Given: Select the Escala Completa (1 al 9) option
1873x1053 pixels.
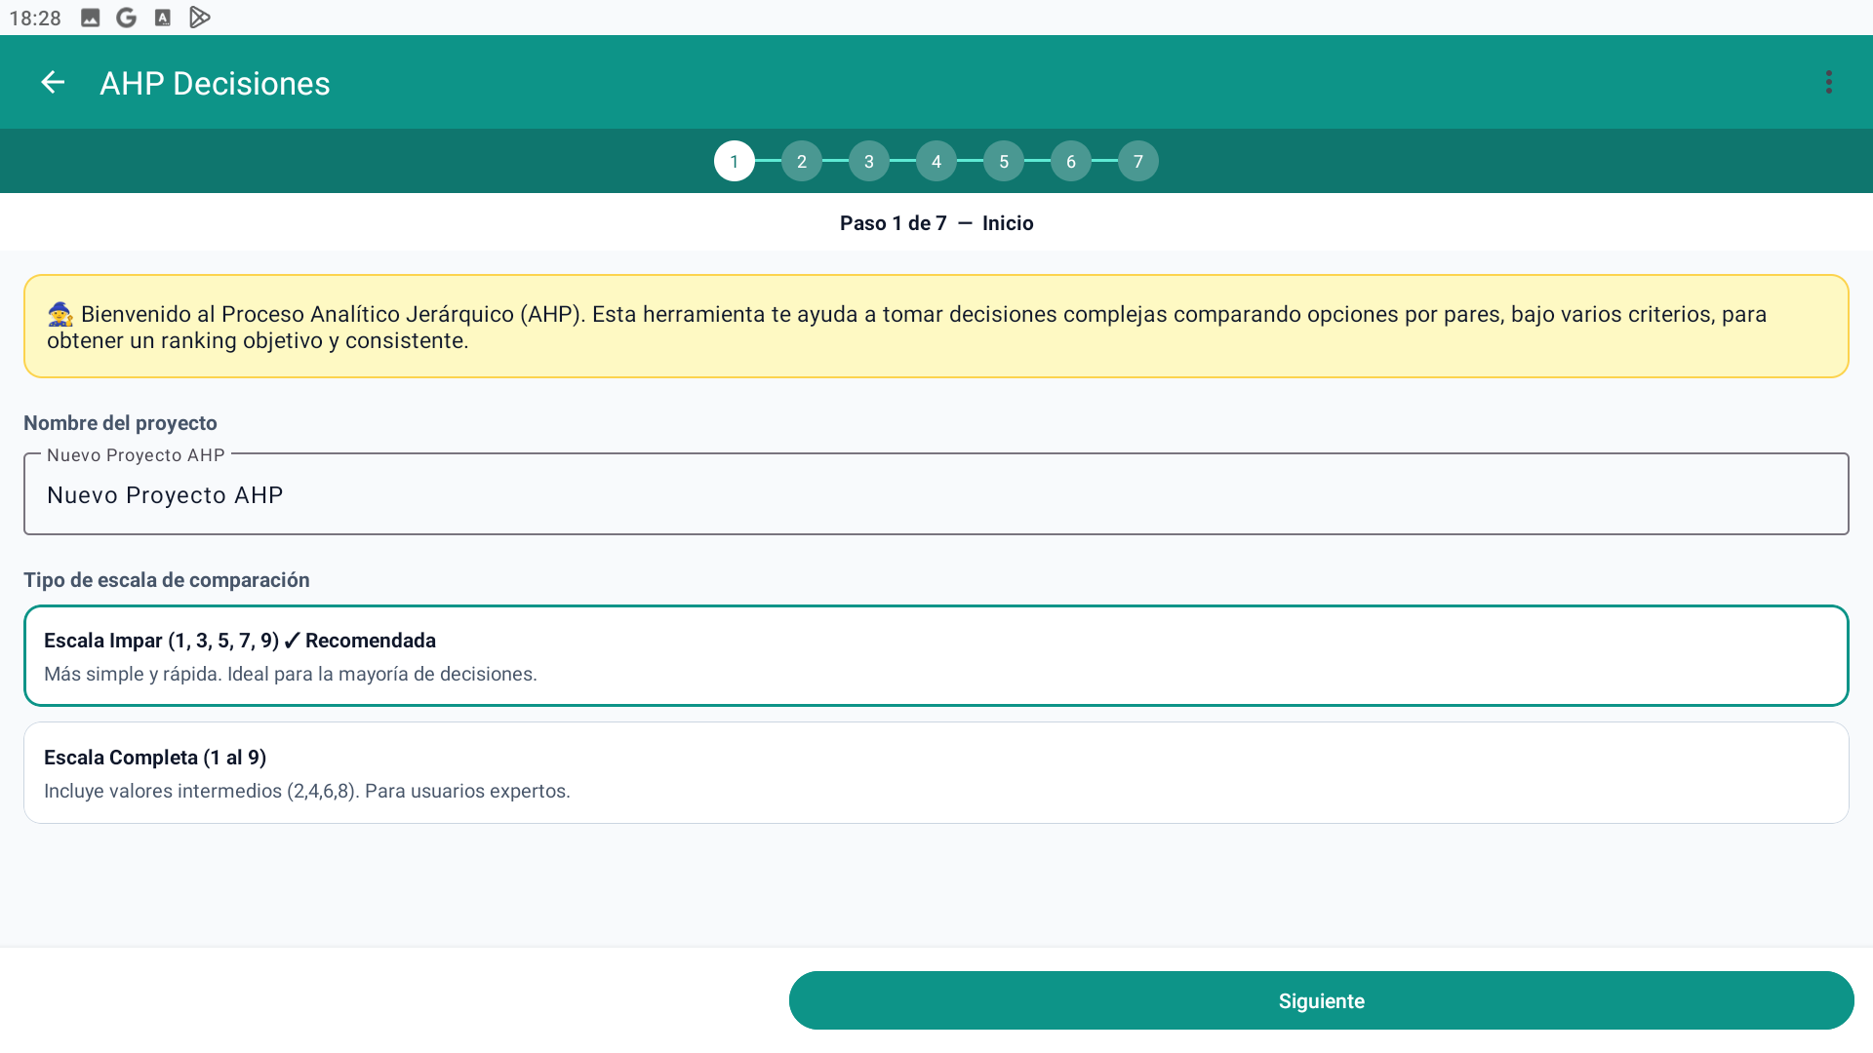Looking at the screenshot, I should [x=936, y=772].
